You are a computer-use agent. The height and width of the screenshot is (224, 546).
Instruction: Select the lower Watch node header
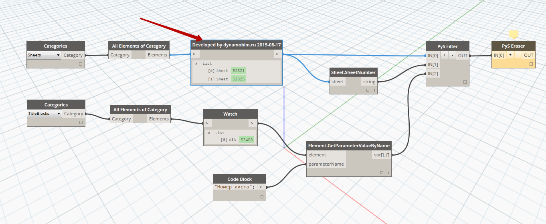coord(230,114)
